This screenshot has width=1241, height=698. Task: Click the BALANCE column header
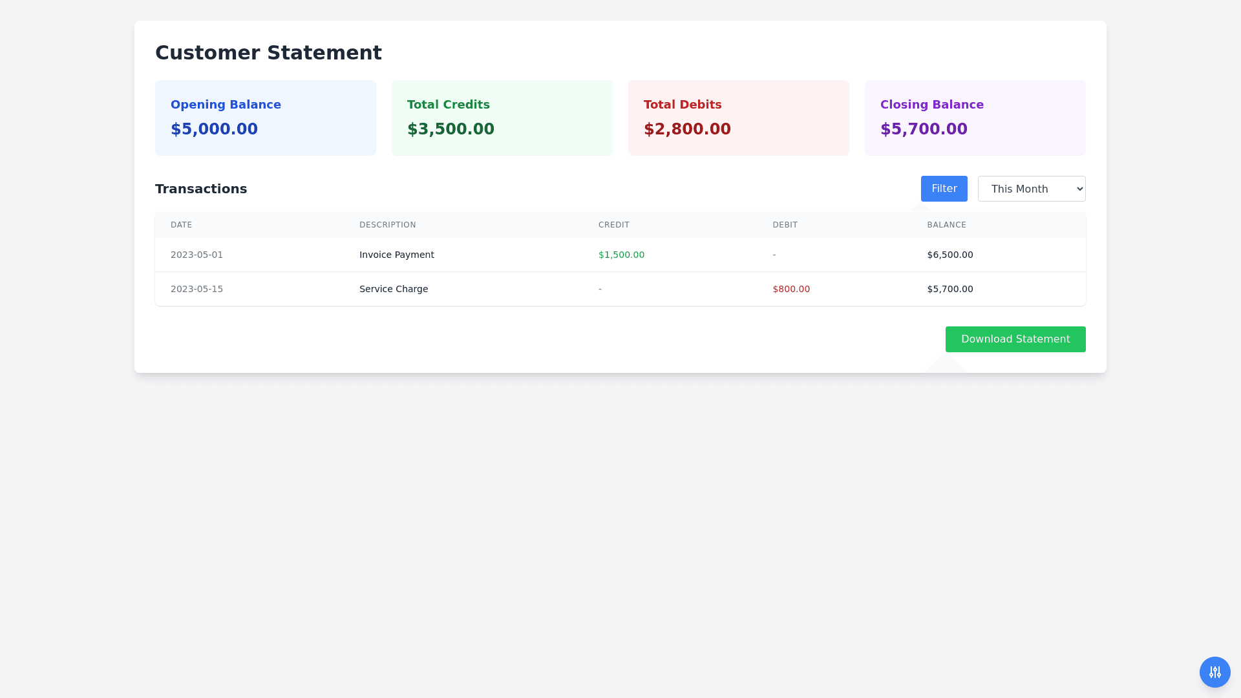(946, 225)
